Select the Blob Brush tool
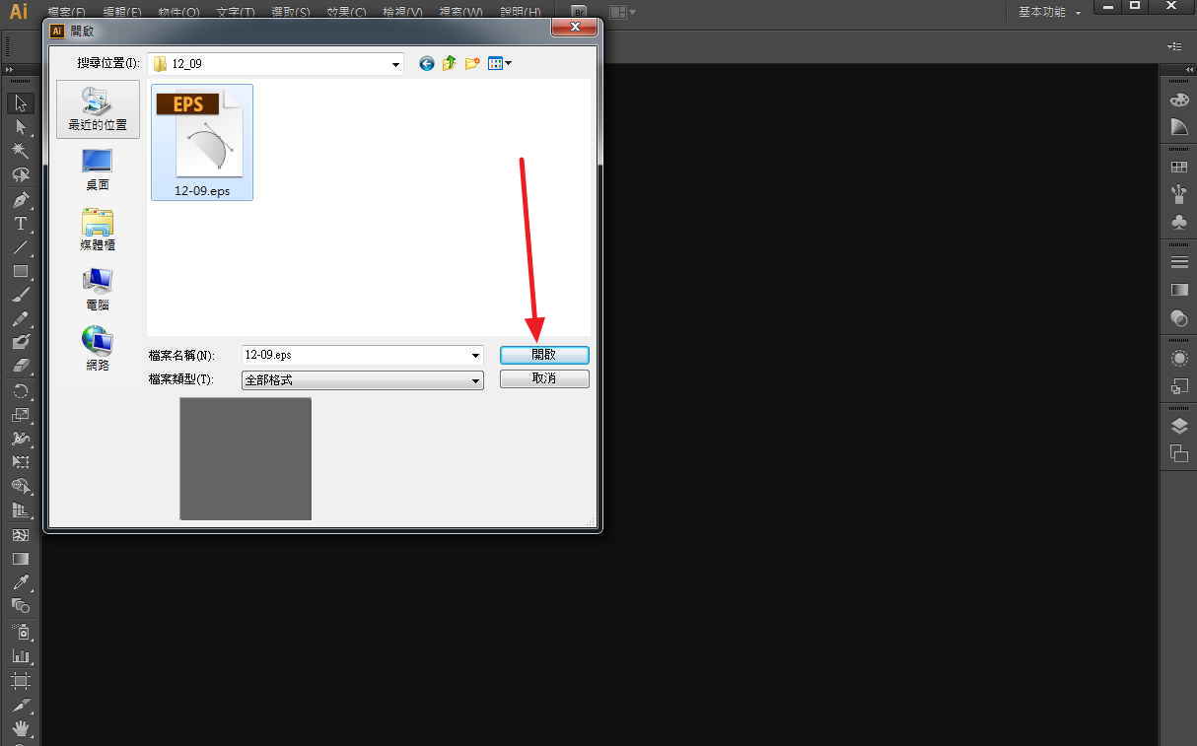 click(x=20, y=343)
